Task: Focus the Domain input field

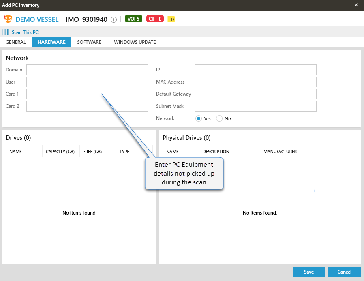Action: point(87,70)
